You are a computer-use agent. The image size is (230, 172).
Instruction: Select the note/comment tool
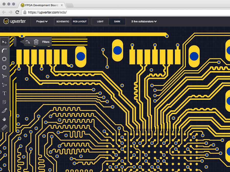[x=4, y=102]
